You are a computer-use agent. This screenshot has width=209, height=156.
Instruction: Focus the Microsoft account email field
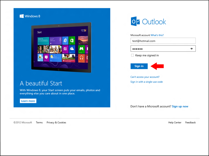pos(163,41)
